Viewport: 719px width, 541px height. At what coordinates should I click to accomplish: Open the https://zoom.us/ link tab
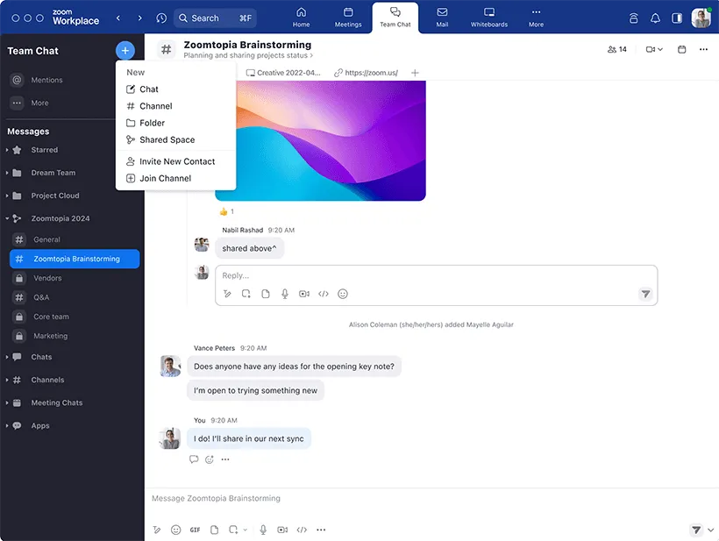(366, 73)
